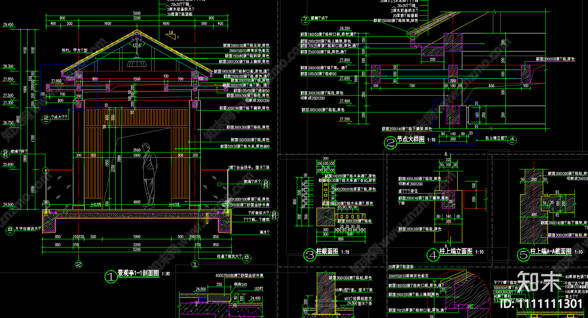
Task: Click the detail elevation label '28.200'
Action: (x=345, y=28)
